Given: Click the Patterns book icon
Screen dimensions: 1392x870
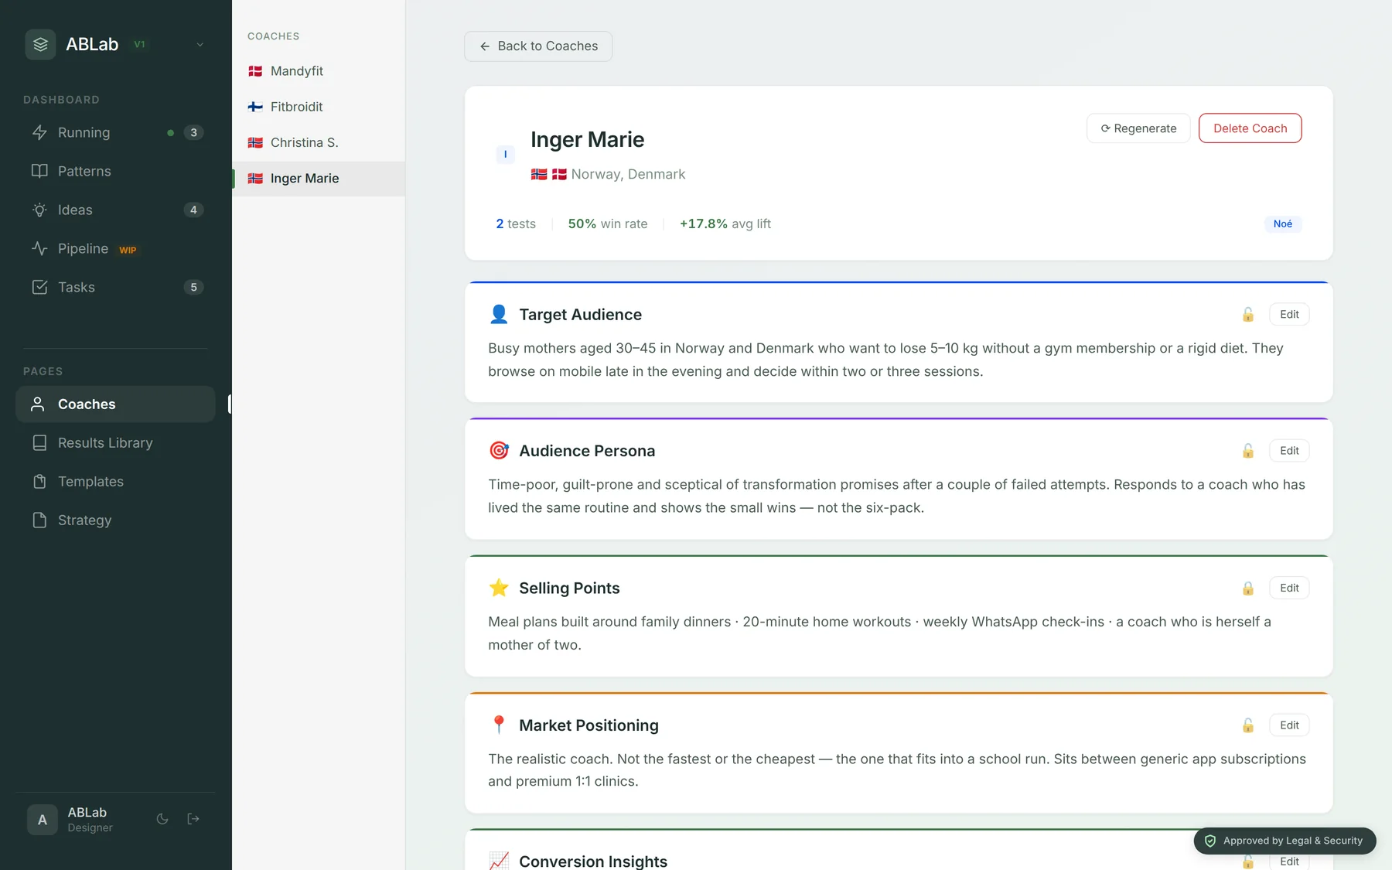Looking at the screenshot, I should click(x=39, y=171).
